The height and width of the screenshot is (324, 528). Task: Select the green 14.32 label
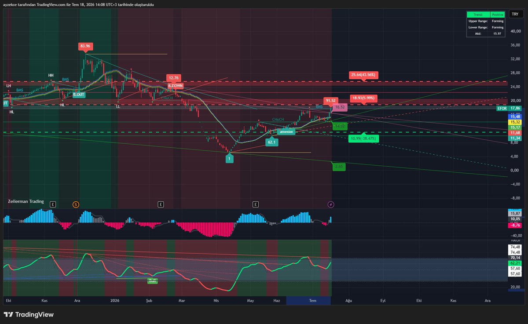(339, 126)
